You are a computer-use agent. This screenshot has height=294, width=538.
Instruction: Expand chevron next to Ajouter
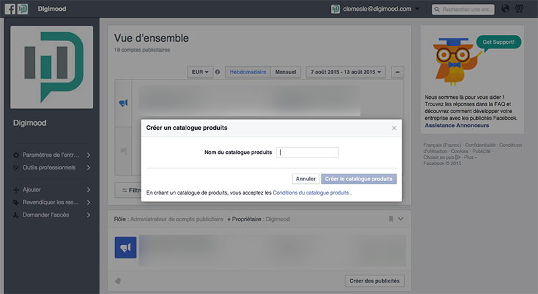89,190
